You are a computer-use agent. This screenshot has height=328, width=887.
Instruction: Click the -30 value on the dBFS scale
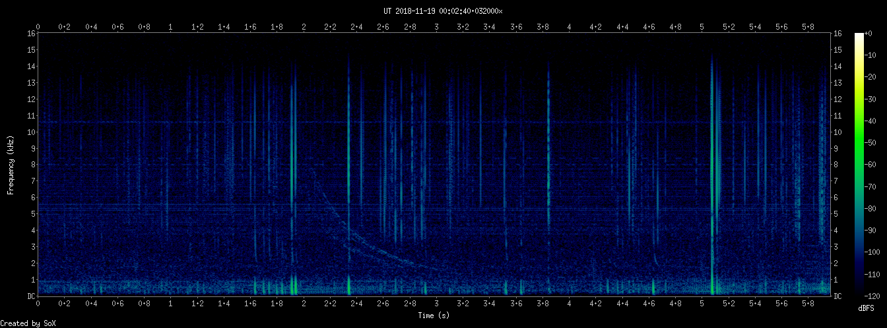872,99
